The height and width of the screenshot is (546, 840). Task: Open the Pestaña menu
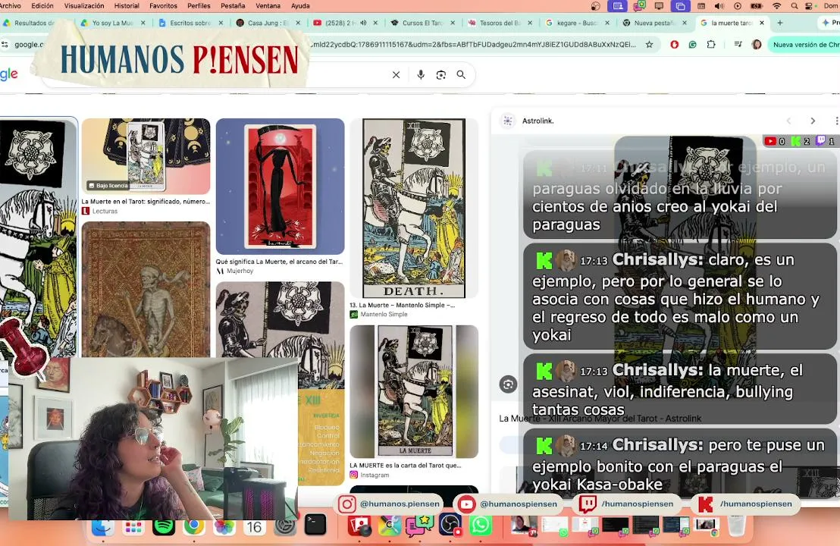(x=233, y=6)
